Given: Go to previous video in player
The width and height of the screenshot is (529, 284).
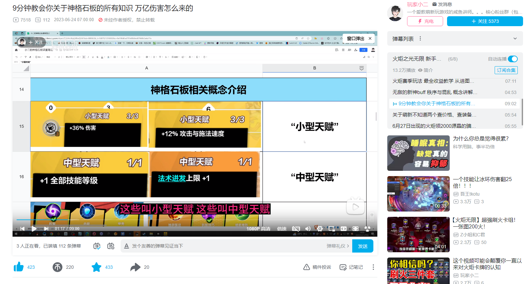Looking at the screenshot, I should [22, 228].
